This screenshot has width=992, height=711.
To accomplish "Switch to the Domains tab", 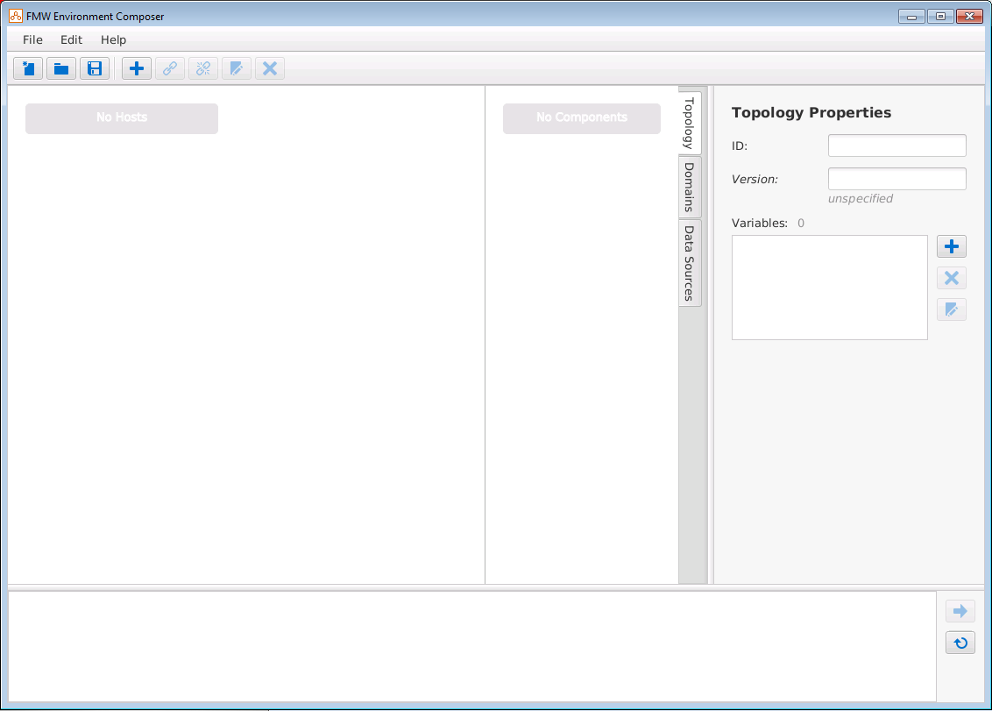I will [690, 188].
